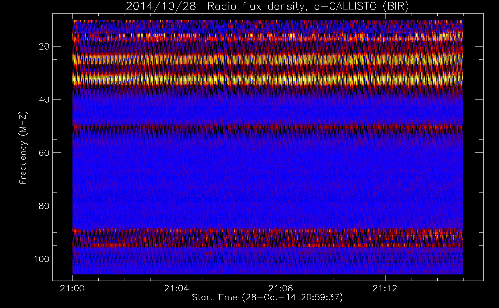Click the '100' frequency tick label
499x308 pixels.
click(x=42, y=259)
